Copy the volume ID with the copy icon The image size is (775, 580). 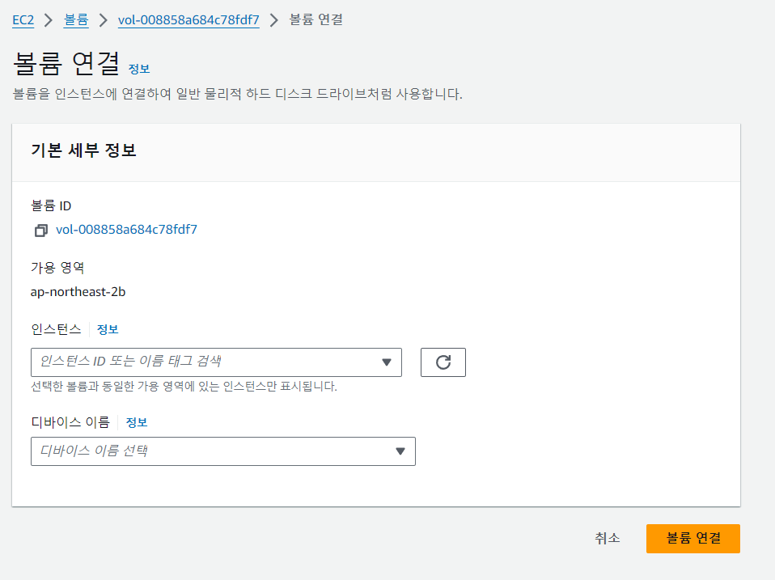click(41, 231)
